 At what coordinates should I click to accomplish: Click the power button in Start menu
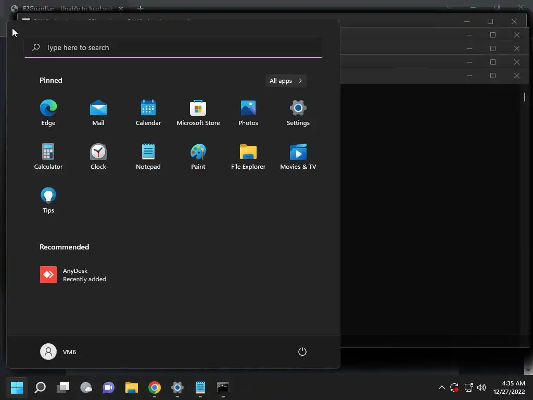pos(302,352)
